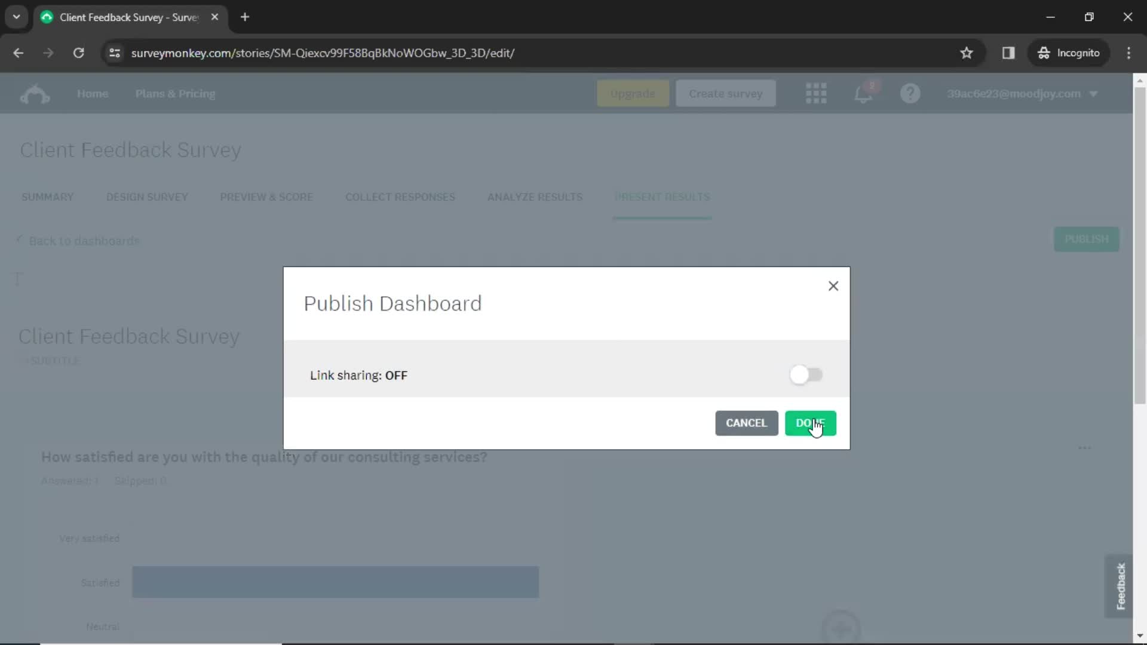Switch to ANALYZE RESULTS tab
This screenshot has width=1147, height=645.
point(535,197)
